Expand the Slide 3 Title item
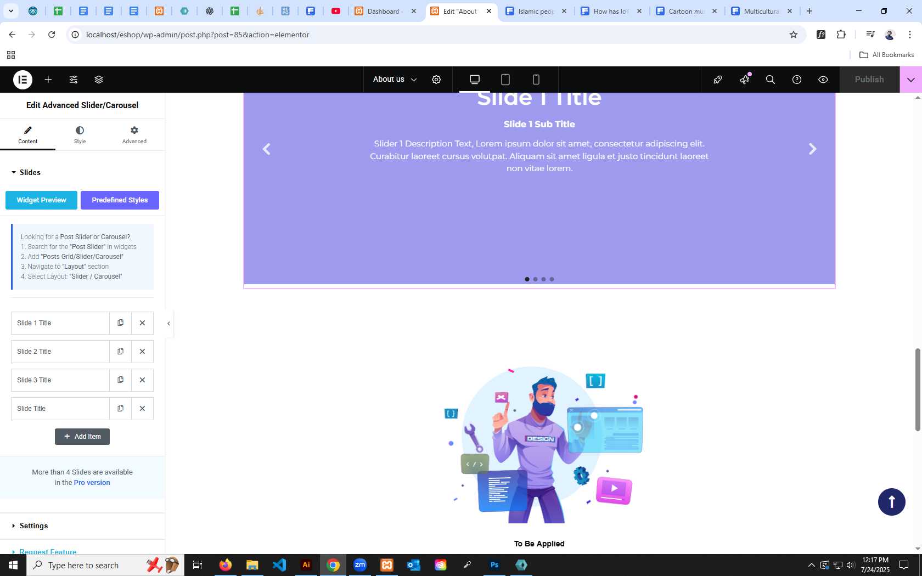Viewport: 922px width, 576px height. pos(60,380)
